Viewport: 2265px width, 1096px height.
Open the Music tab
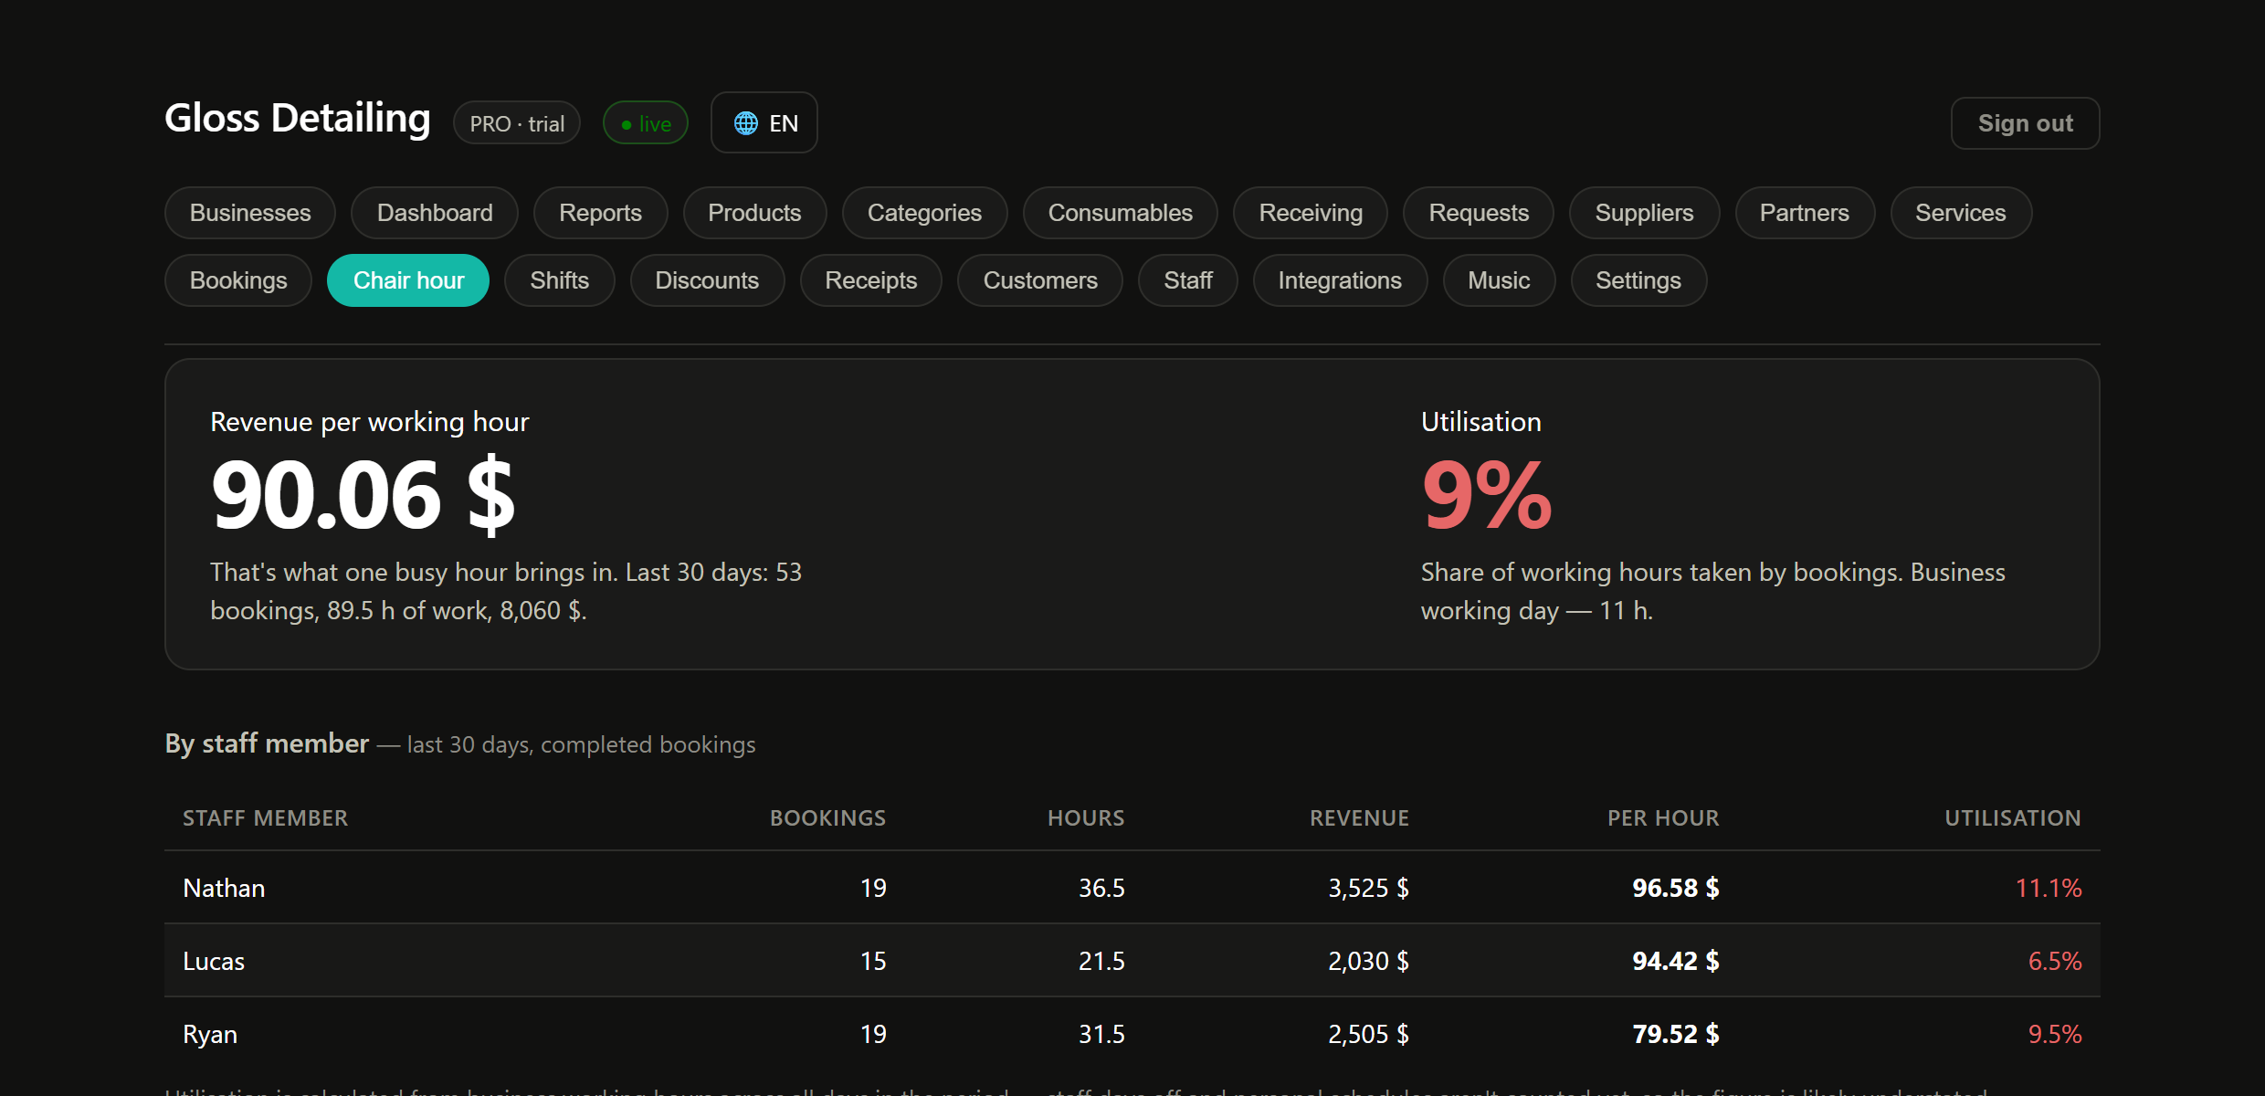tap(1499, 280)
